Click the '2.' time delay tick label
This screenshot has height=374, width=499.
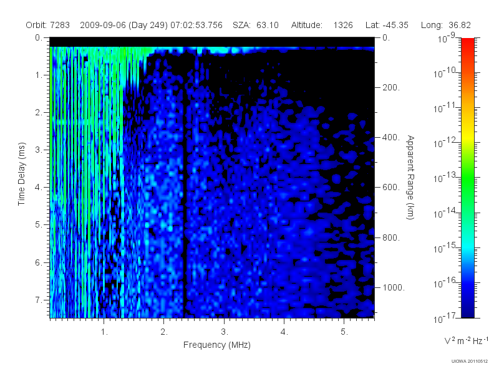pos(39,113)
